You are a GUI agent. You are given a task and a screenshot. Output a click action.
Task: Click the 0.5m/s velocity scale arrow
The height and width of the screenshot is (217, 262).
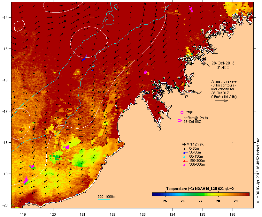click(221, 101)
